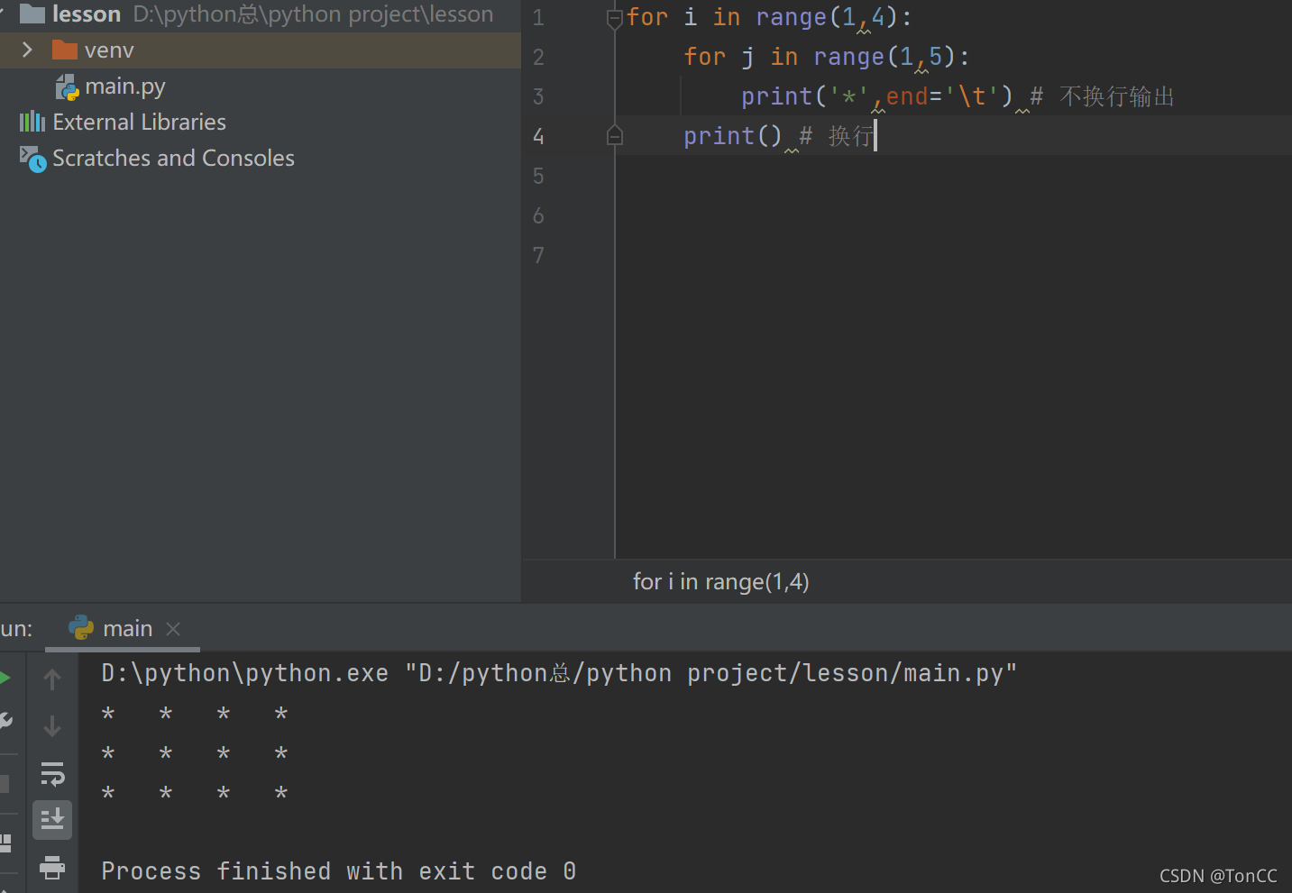Expand the venv folder
Image resolution: width=1292 pixels, height=893 pixels.
pyautogui.click(x=27, y=50)
